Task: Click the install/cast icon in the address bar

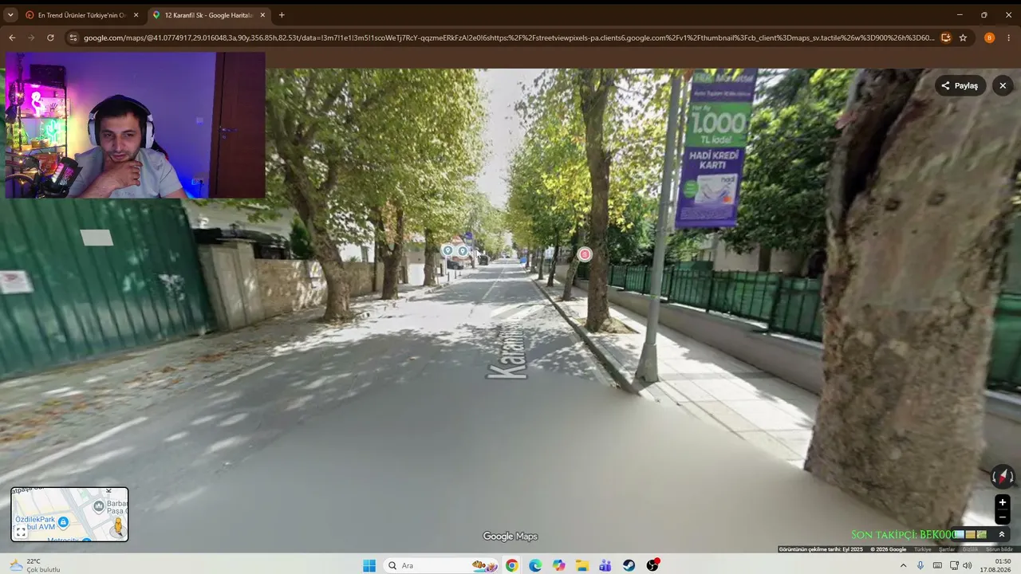Action: coord(946,37)
